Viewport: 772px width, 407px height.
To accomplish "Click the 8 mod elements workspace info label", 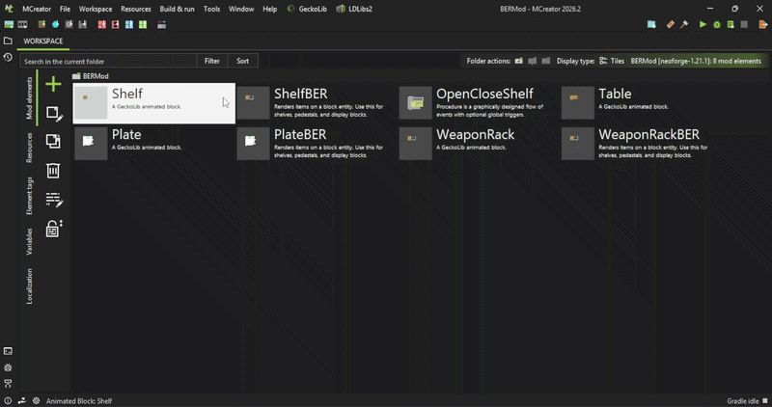I will (696, 61).
